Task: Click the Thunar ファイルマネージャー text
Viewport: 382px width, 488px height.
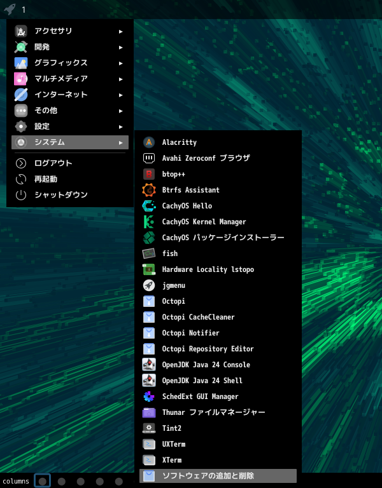Action: coord(214,412)
